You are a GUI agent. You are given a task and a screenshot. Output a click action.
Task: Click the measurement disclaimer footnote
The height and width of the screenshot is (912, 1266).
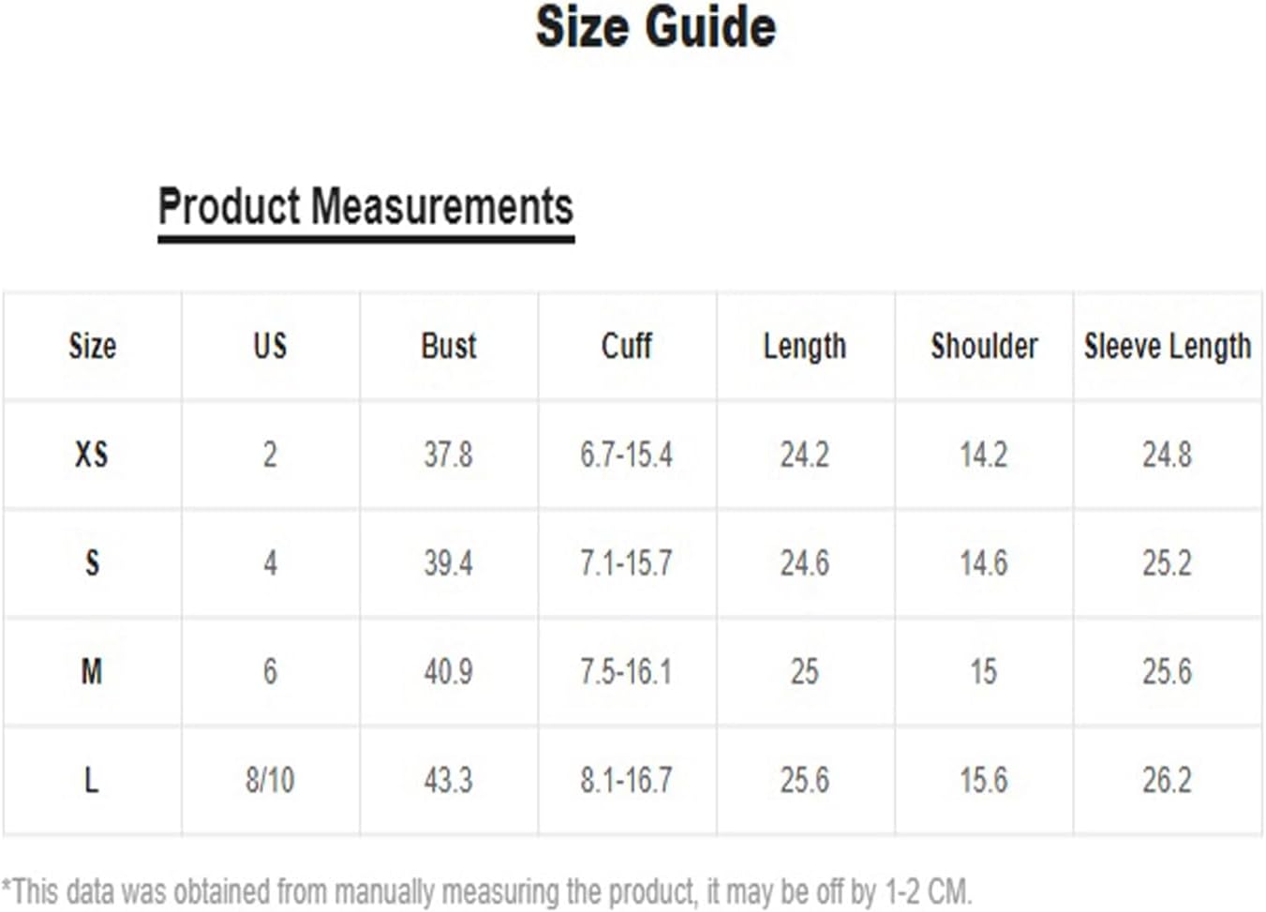(487, 890)
